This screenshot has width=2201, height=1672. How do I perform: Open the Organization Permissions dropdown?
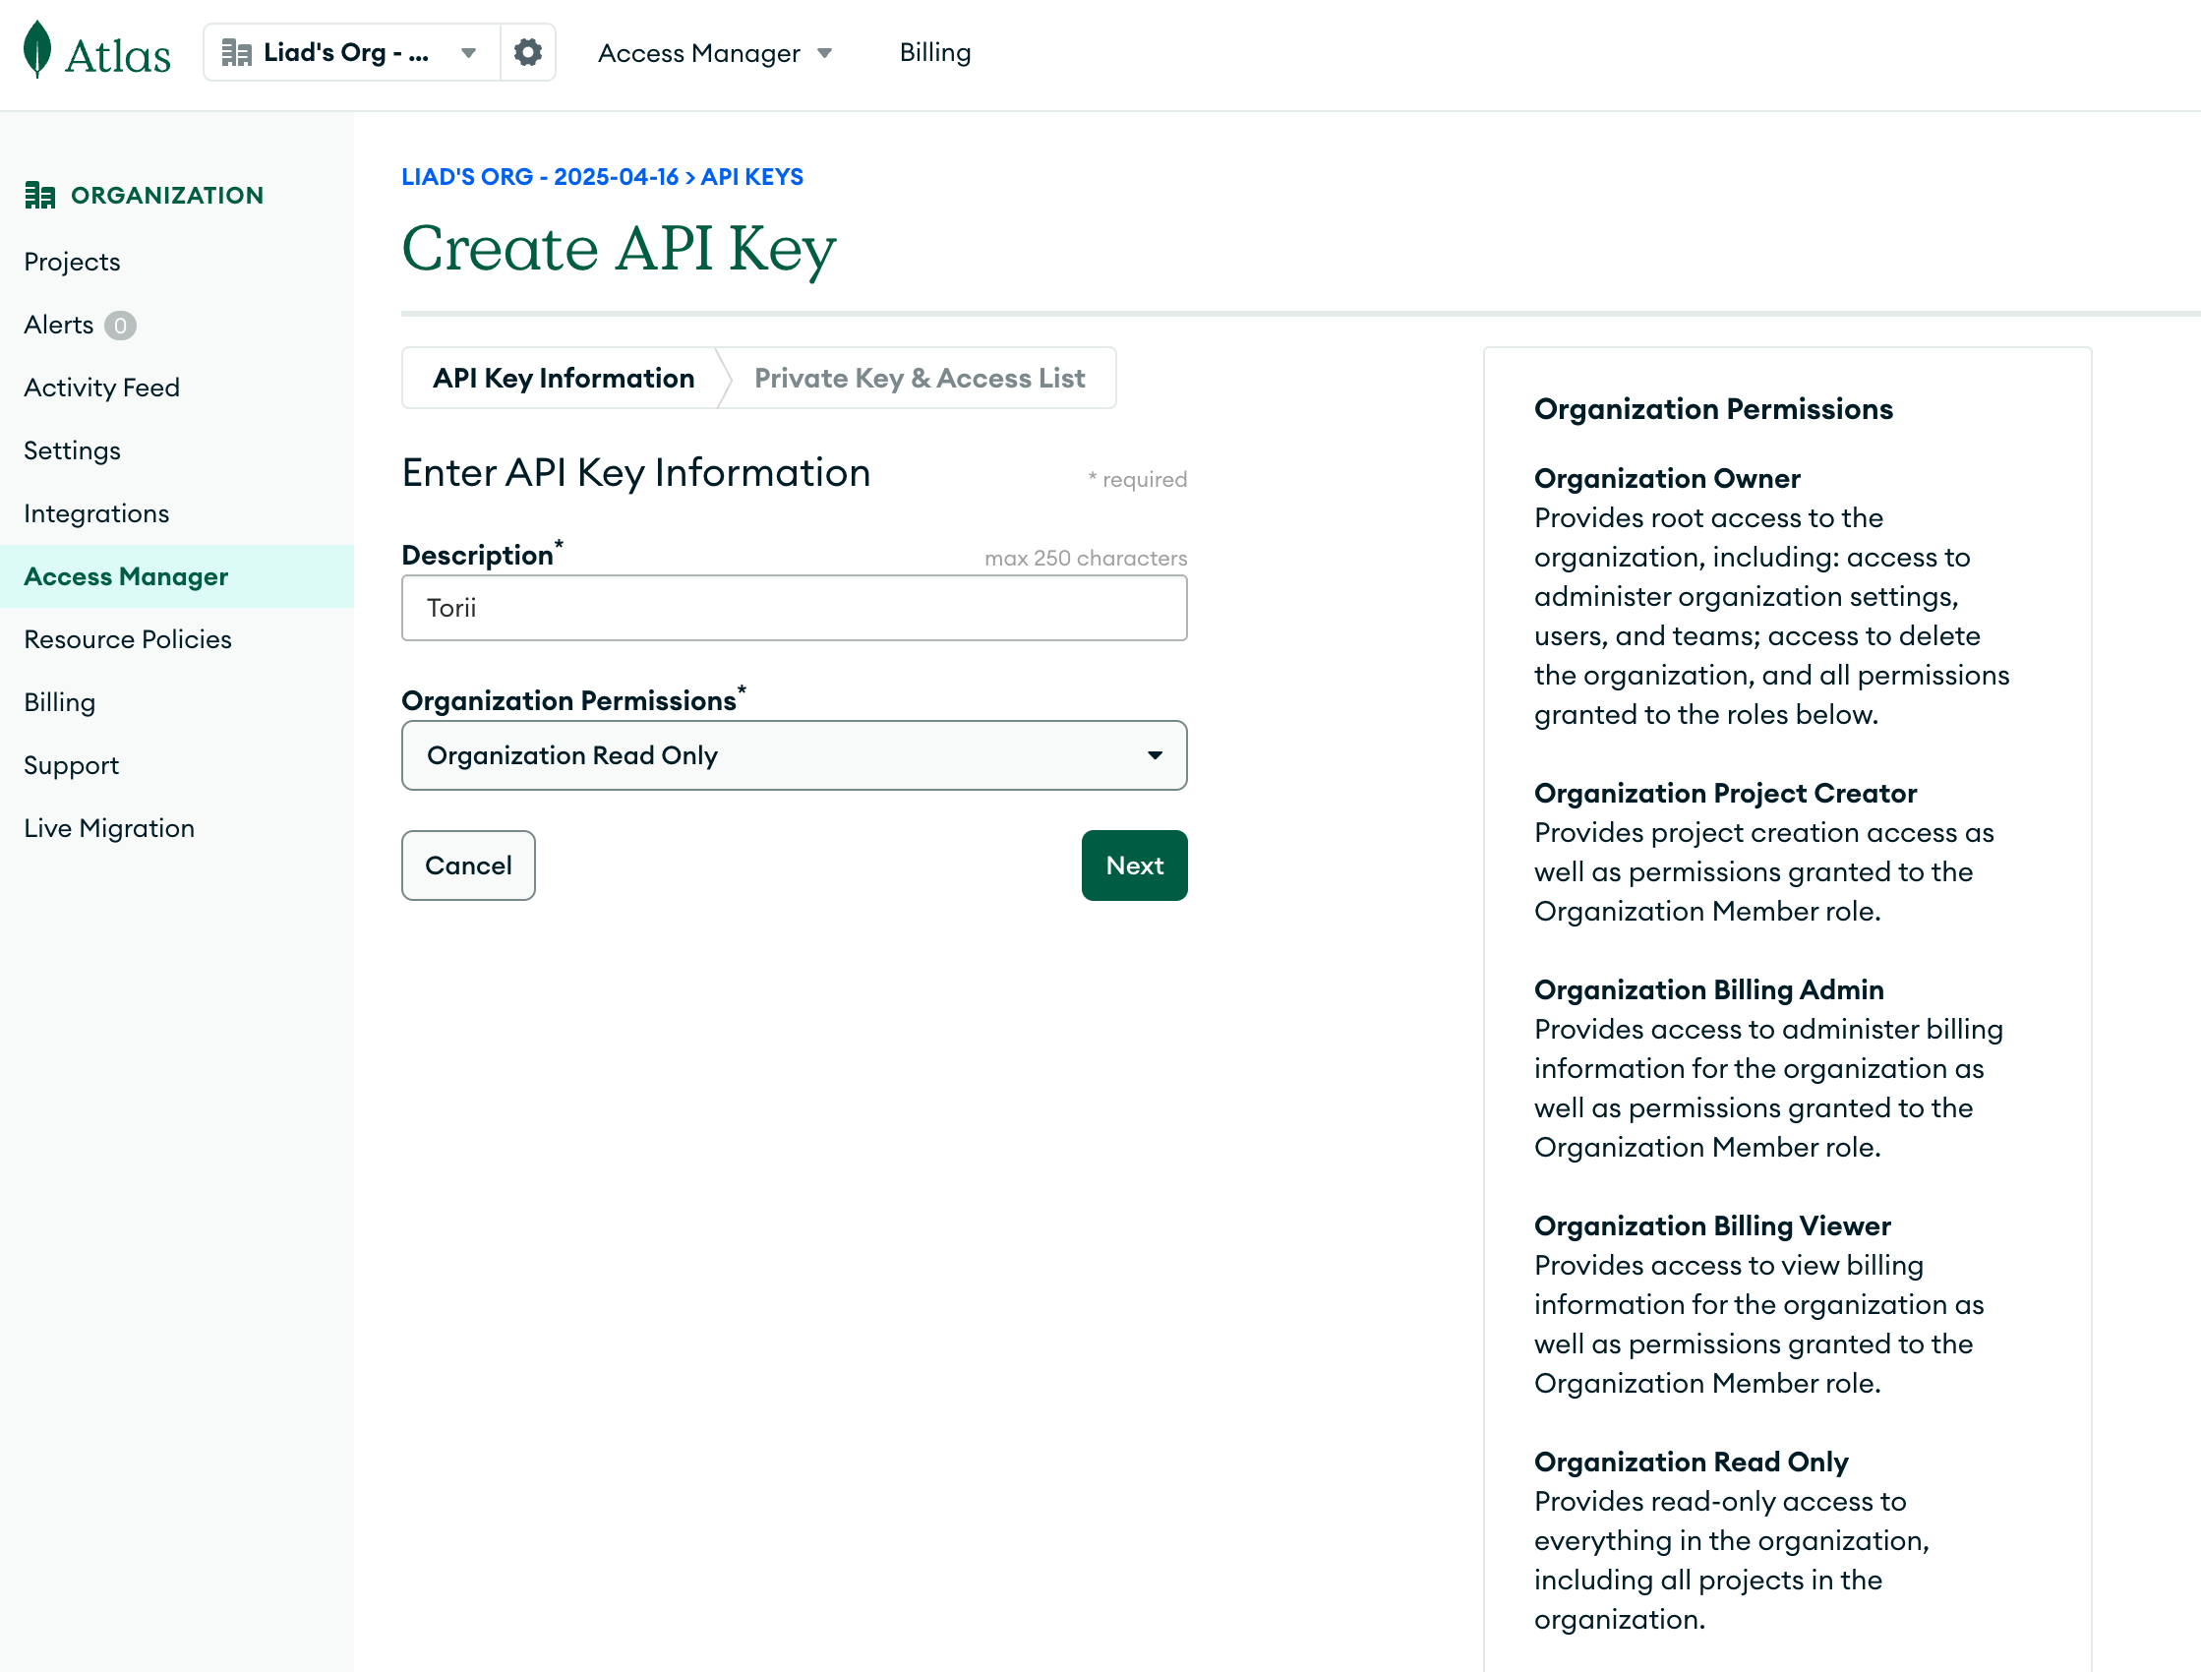[x=794, y=755]
